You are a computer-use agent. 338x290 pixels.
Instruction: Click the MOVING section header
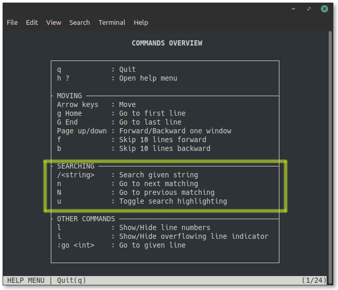pyautogui.click(x=69, y=96)
